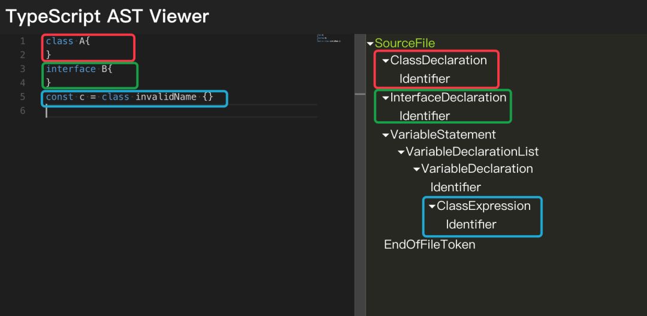
Task: Click line number 5 in the gutter
Action: pyautogui.click(x=22, y=97)
